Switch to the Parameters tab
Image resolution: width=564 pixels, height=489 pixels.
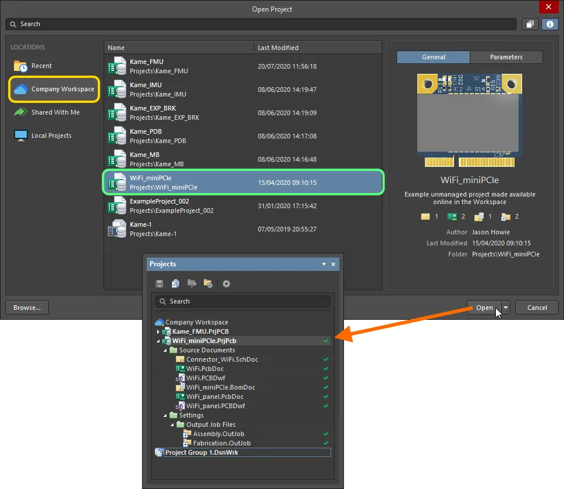(506, 57)
